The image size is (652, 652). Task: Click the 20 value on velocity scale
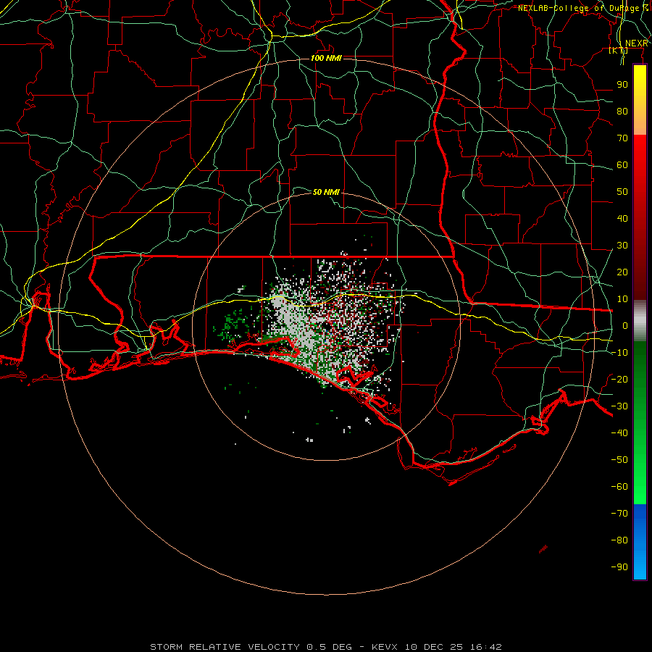click(622, 272)
